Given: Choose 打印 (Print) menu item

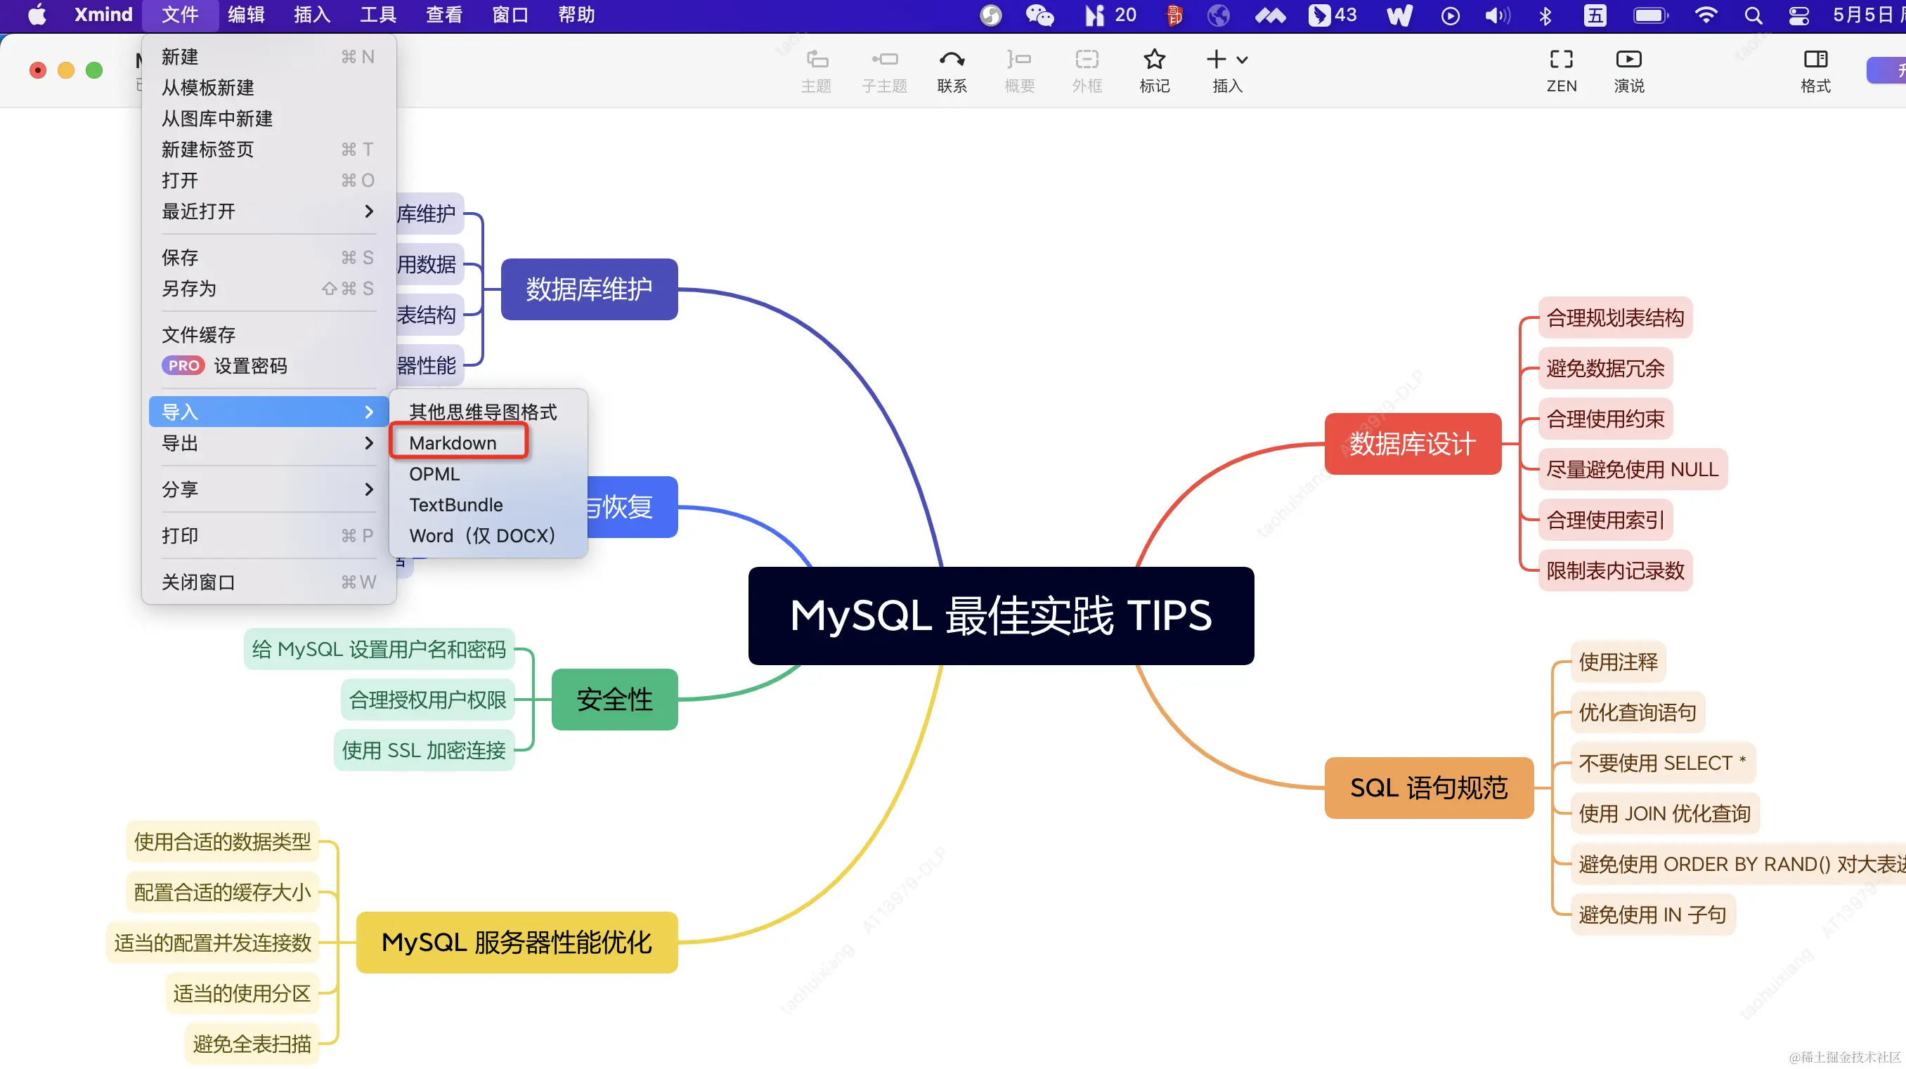Looking at the screenshot, I should pos(268,535).
